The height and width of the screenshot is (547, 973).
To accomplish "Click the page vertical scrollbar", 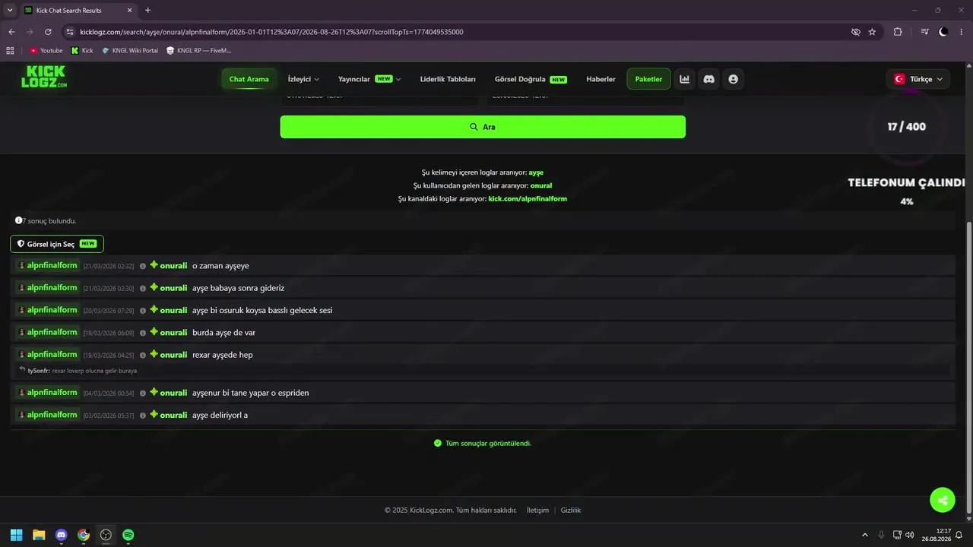I will 968,367.
